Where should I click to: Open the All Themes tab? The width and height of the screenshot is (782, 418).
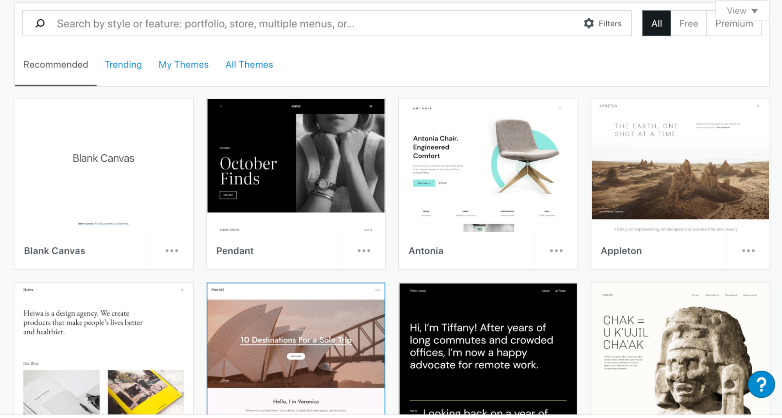(x=249, y=64)
